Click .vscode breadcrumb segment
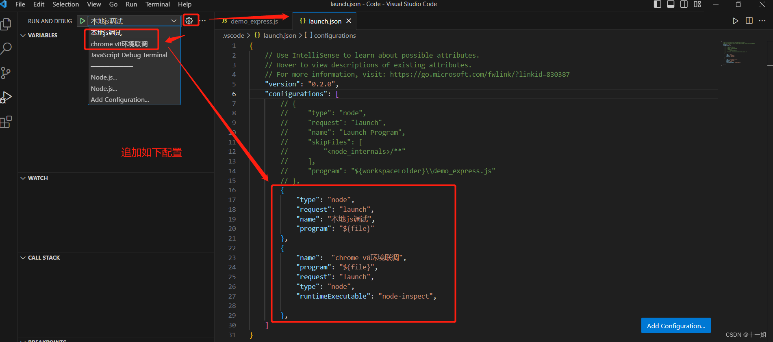The width and height of the screenshot is (773, 342). [x=233, y=36]
